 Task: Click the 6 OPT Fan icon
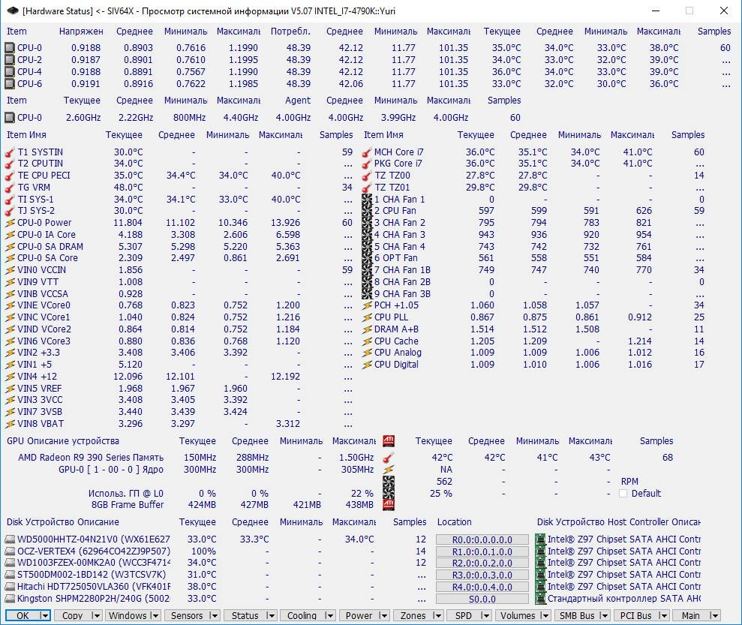[x=367, y=258]
